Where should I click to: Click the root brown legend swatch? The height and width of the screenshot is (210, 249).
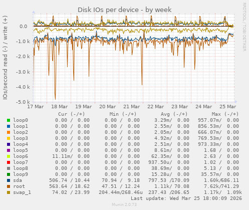pos(9,186)
